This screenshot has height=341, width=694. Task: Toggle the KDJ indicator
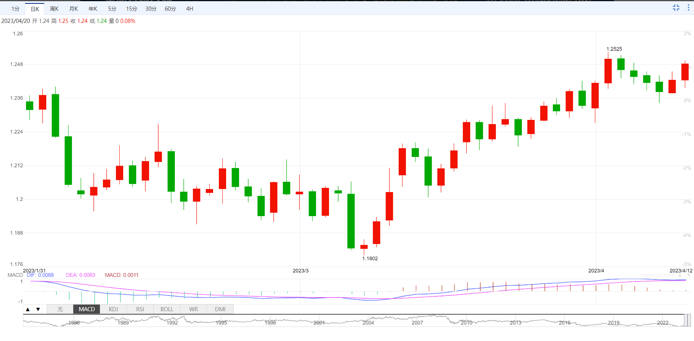tap(113, 309)
